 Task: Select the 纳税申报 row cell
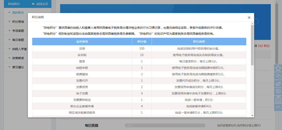tap(82, 68)
